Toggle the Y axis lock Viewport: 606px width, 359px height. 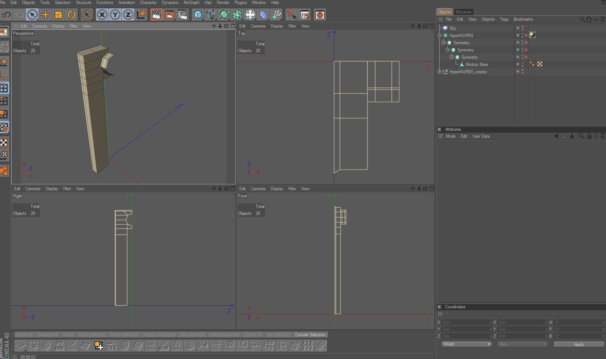tap(115, 15)
